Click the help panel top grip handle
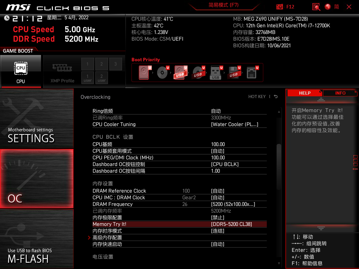This screenshot has height=269, width=359. (x=321, y=99)
